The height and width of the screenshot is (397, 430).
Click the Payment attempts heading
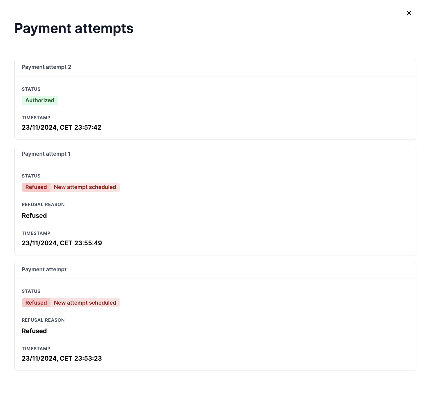74,29
